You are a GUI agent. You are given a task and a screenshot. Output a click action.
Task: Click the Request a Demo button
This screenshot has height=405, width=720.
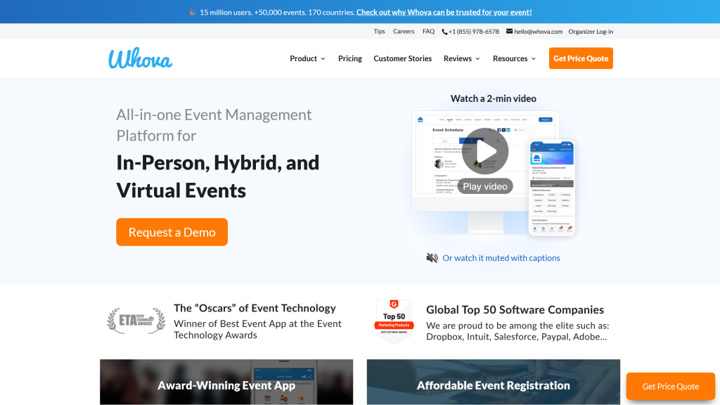tap(172, 232)
